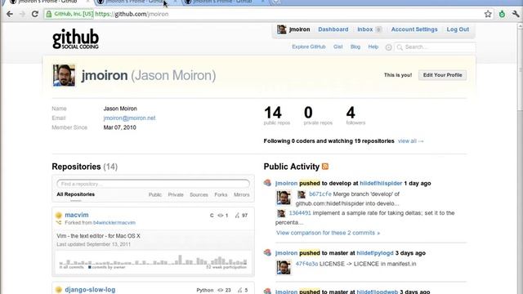The width and height of the screenshot is (523, 294).
Task: Open a new browser tab
Action: (275, 2)
